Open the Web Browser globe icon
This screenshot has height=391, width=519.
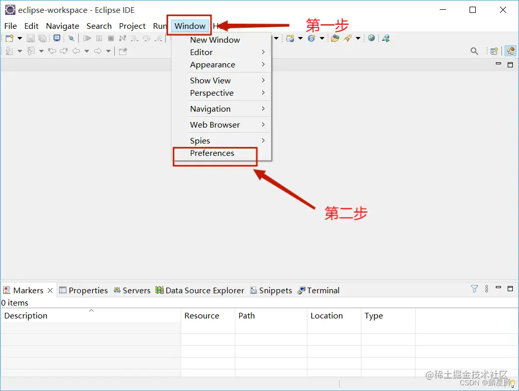pyautogui.click(x=371, y=38)
